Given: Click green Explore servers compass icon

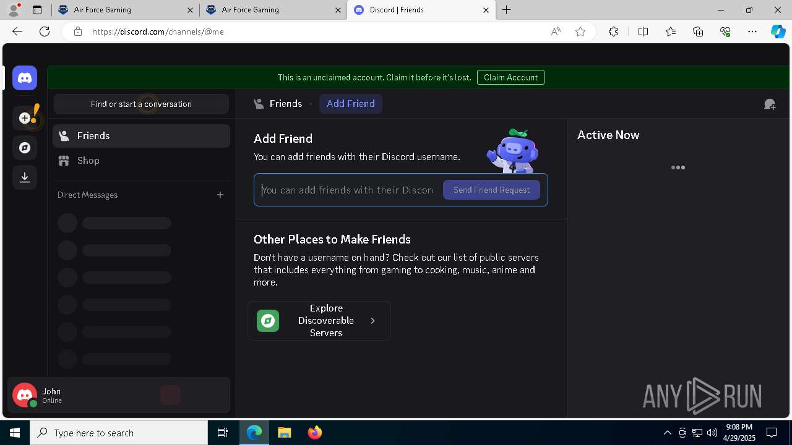Looking at the screenshot, I should [268, 321].
